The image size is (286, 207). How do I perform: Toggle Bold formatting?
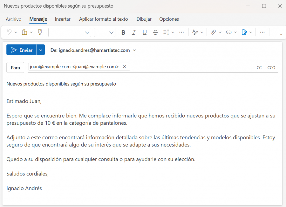123,32
